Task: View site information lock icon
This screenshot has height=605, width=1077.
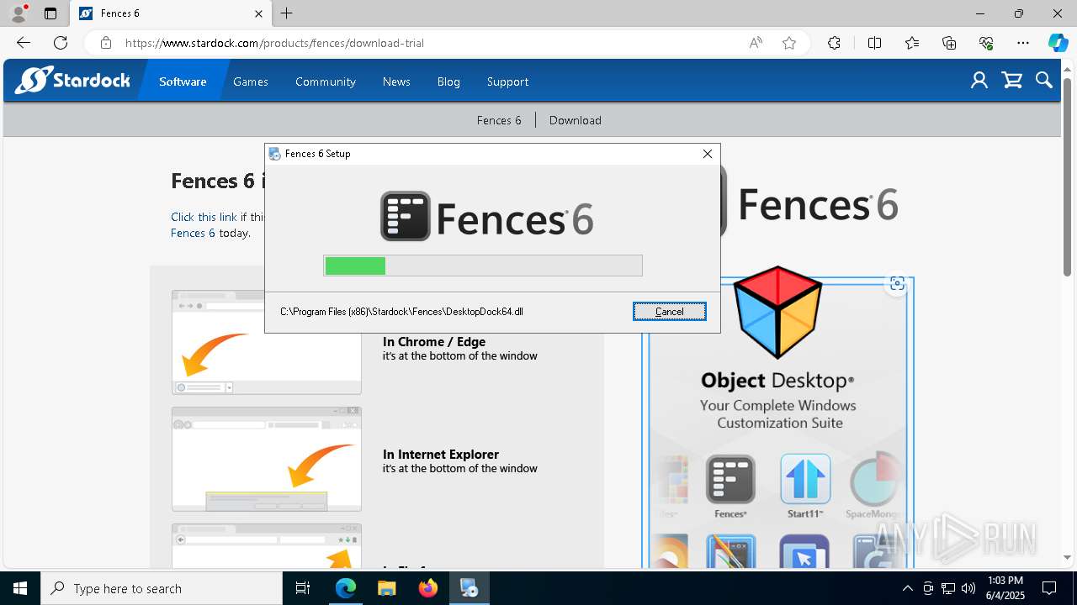Action: click(x=105, y=43)
